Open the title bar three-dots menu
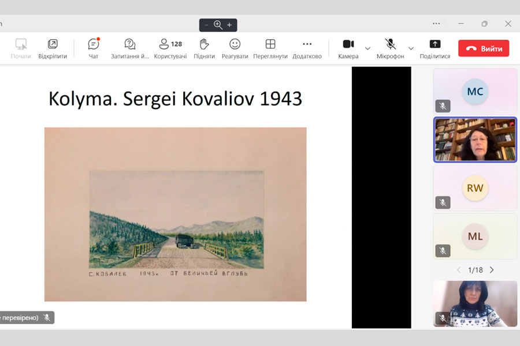 [436, 24]
